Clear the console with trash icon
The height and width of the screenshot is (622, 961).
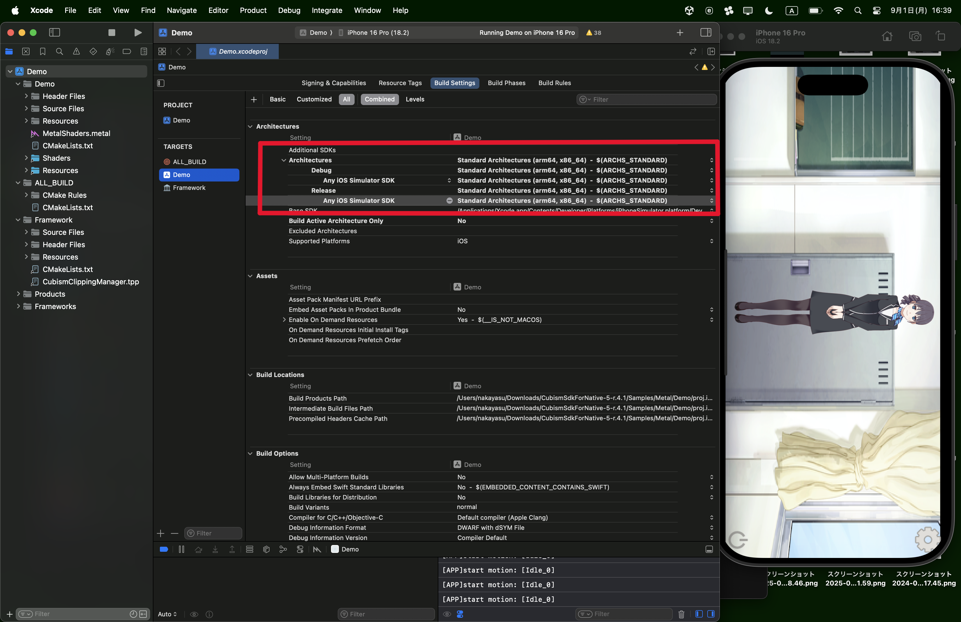click(681, 614)
